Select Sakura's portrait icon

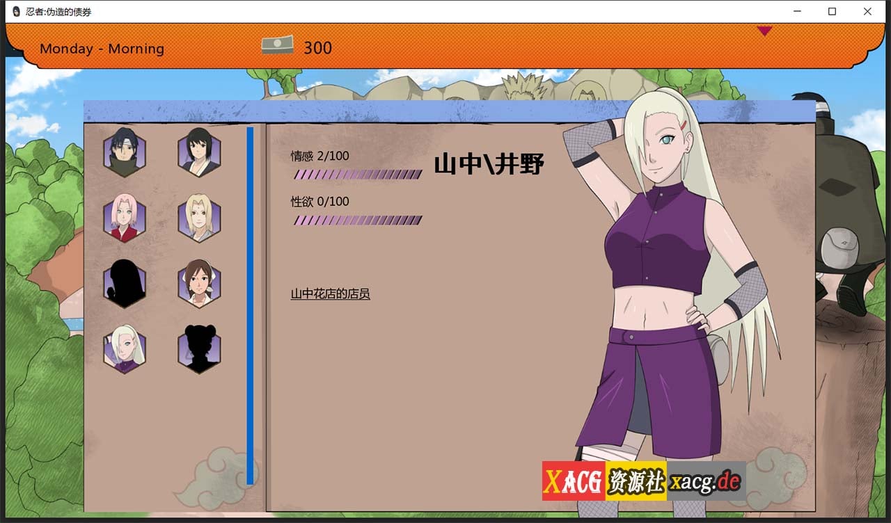click(125, 220)
